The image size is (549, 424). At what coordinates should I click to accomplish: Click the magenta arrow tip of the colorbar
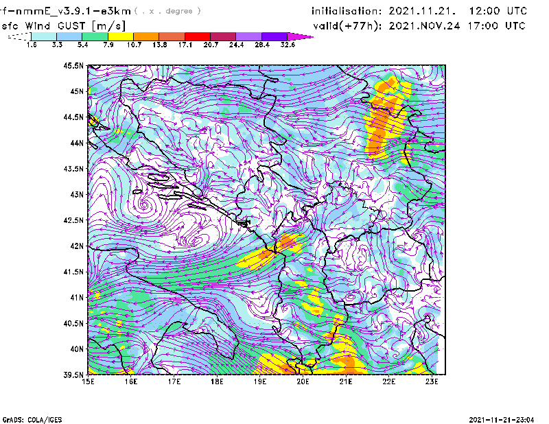click(x=300, y=36)
